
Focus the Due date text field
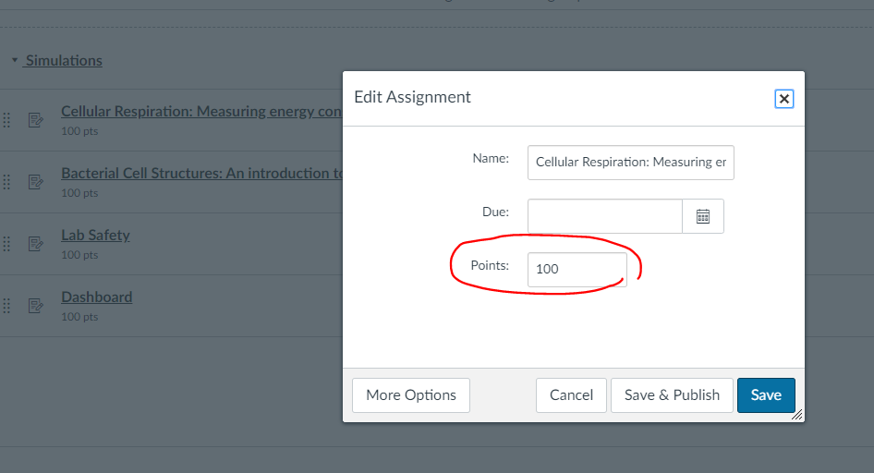point(605,216)
